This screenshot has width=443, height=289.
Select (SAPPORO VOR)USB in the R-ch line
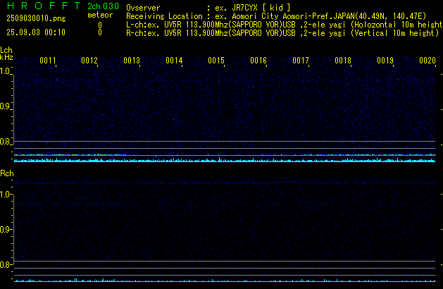261,33
